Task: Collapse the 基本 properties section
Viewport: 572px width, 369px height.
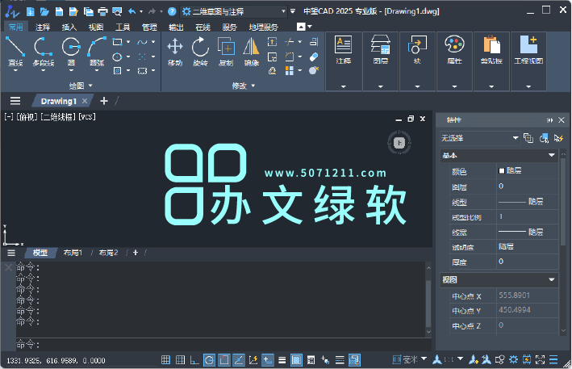Action: [x=551, y=155]
